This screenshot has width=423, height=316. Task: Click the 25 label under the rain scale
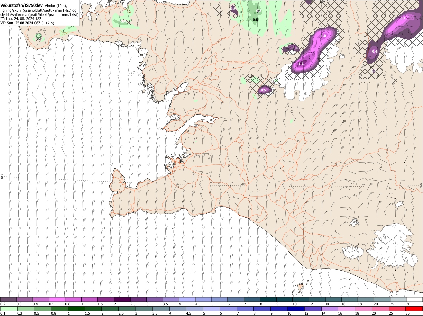392,313
